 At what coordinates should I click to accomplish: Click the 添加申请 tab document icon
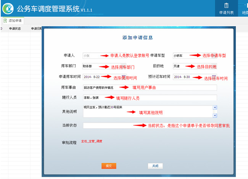pyautogui.click(x=5, y=21)
